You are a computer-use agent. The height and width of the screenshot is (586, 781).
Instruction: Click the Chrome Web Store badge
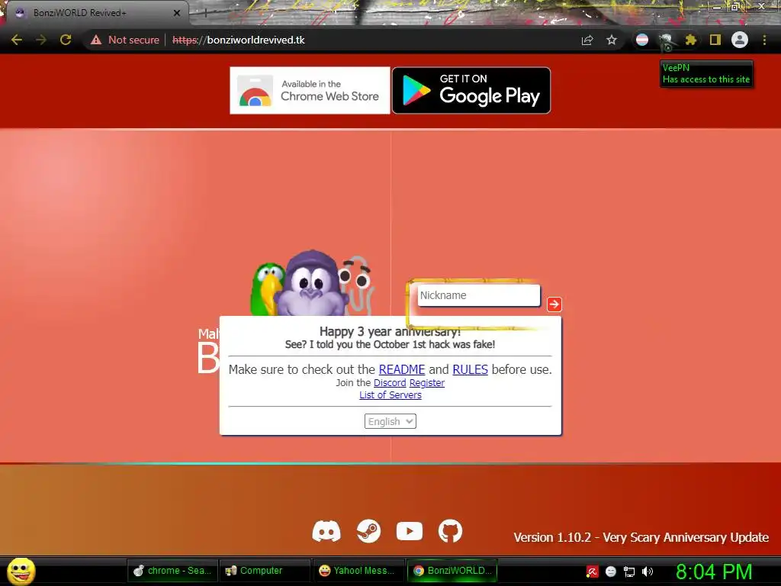(x=310, y=90)
